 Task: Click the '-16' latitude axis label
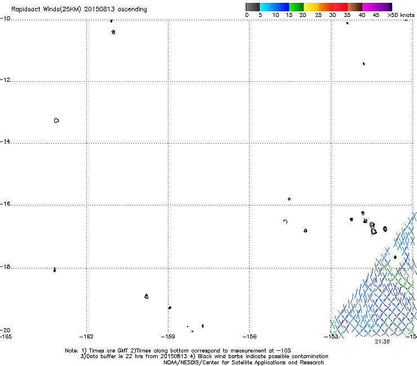coord(5,204)
